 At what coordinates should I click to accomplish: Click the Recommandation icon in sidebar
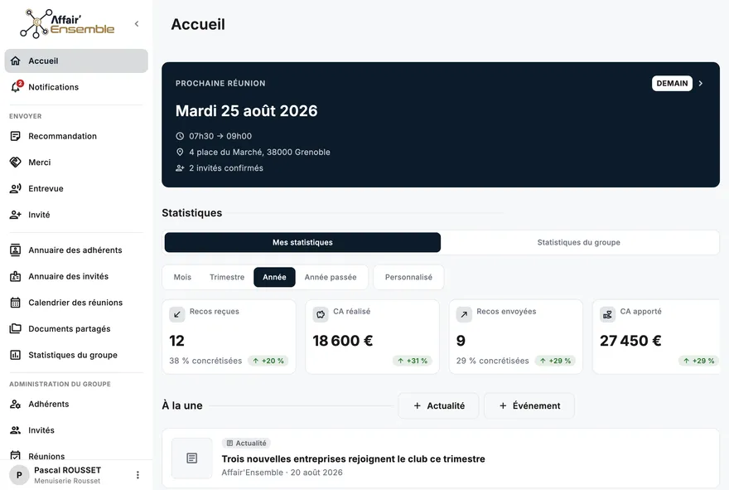click(16, 136)
